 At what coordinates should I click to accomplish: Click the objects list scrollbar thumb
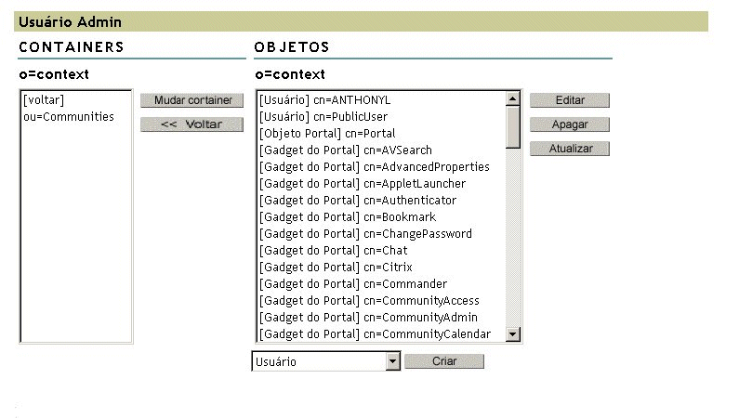coord(512,126)
